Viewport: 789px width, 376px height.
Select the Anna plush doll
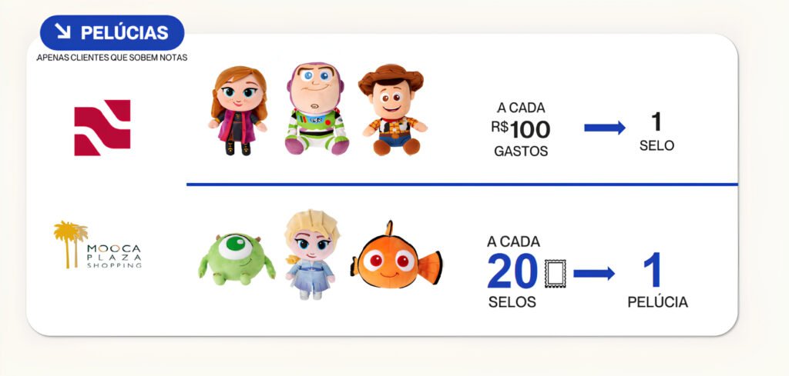[x=239, y=111]
